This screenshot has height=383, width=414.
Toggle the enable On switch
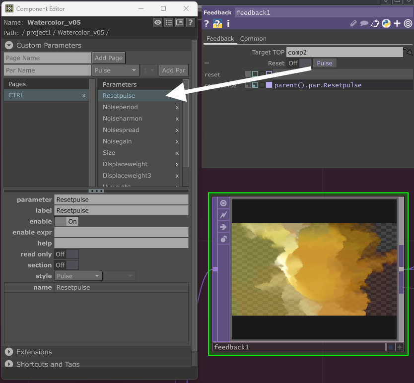click(x=67, y=221)
